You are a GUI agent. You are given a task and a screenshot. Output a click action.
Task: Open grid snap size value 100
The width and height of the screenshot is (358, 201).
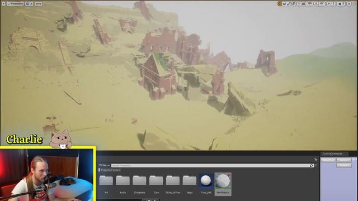tap(309, 4)
